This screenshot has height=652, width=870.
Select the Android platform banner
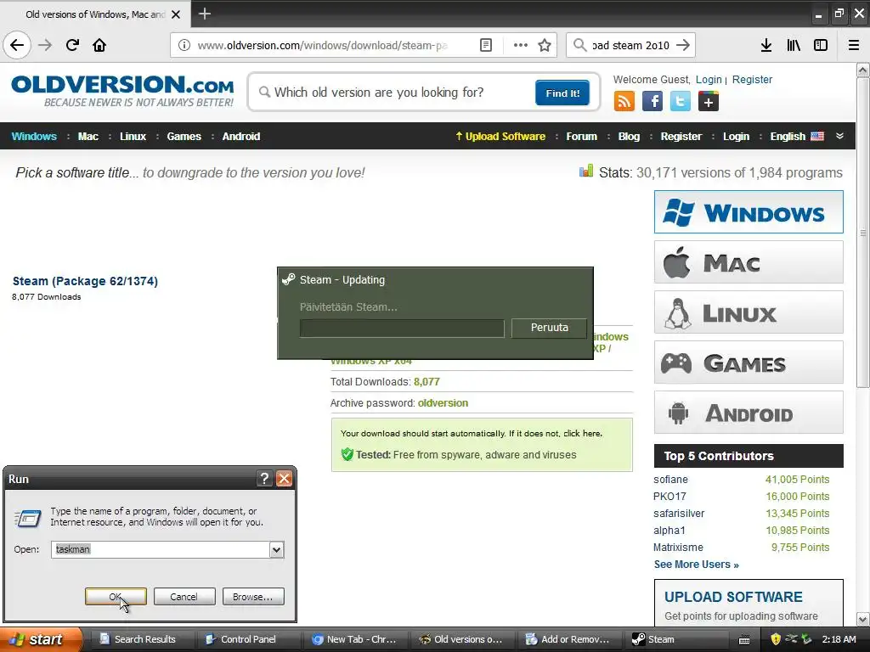point(749,413)
